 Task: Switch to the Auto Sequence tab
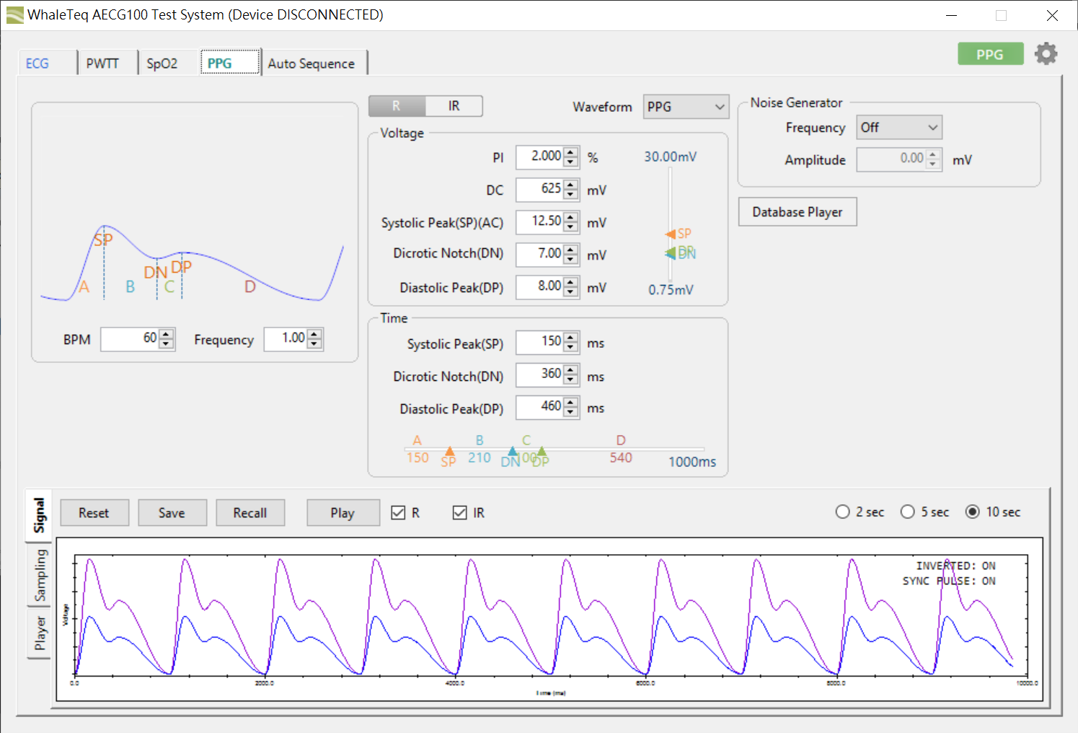[x=313, y=63]
